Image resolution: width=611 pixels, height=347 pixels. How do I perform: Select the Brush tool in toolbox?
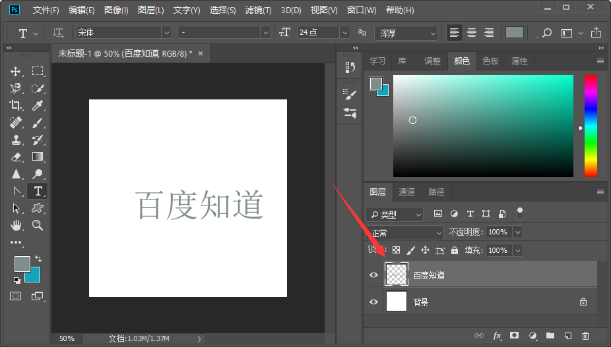click(x=38, y=122)
